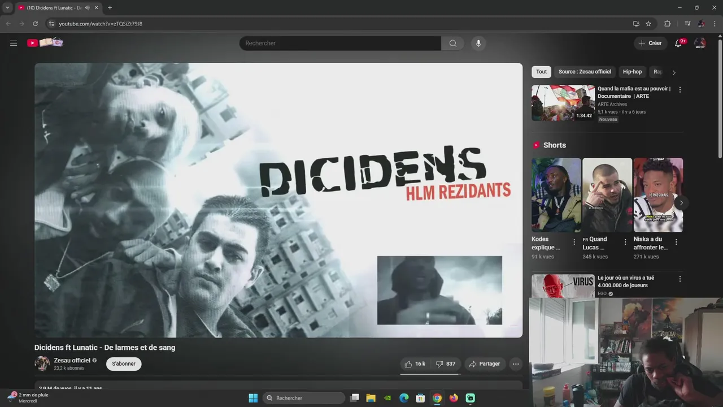Show more filter chips with right arrow

pos(674,72)
